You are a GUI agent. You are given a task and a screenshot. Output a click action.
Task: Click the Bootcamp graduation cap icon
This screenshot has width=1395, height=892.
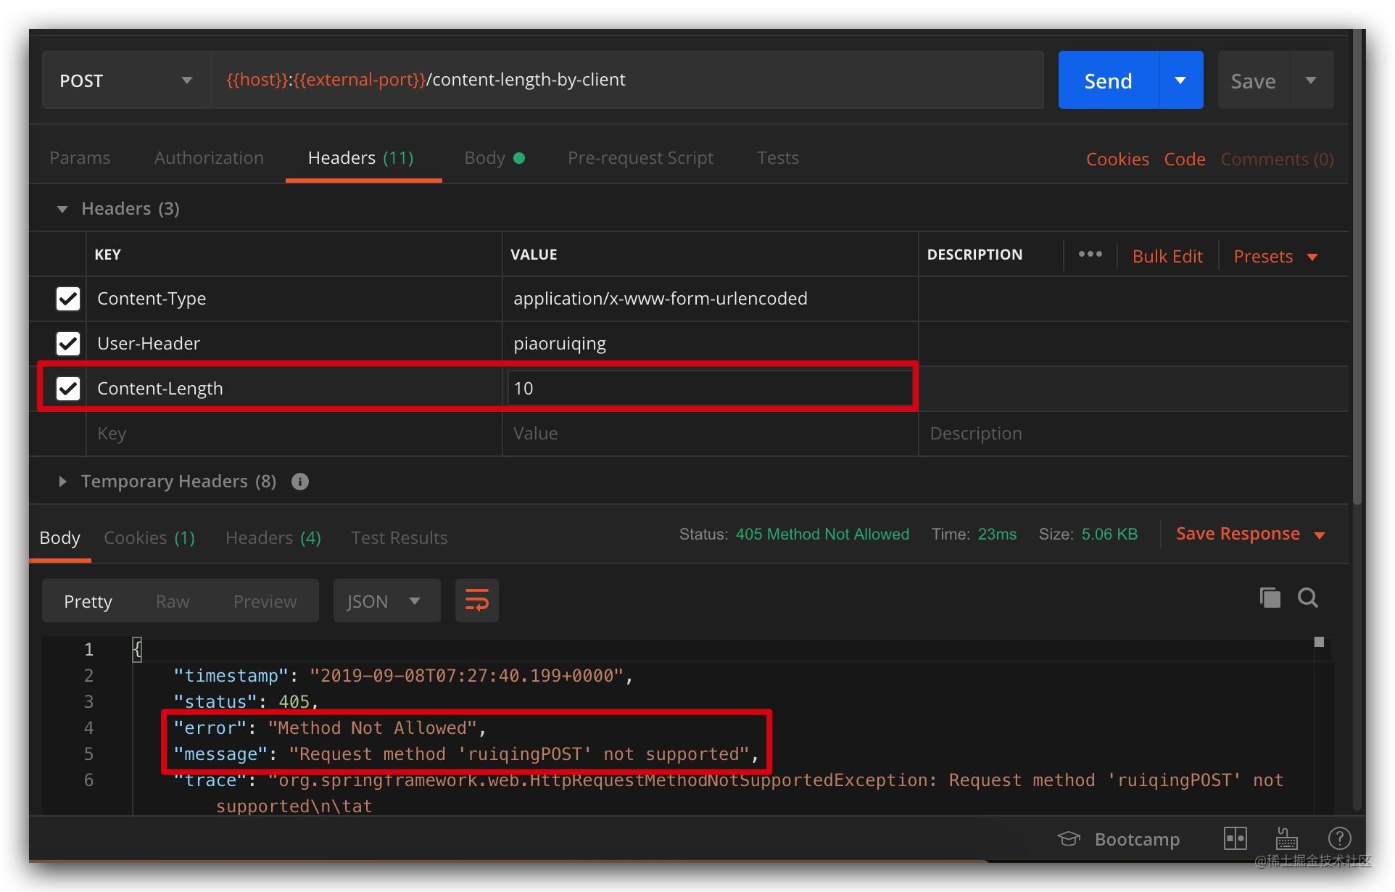1067,839
